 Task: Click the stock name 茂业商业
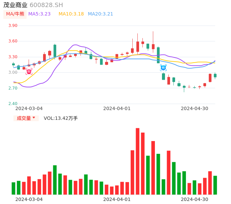coord(15,5)
